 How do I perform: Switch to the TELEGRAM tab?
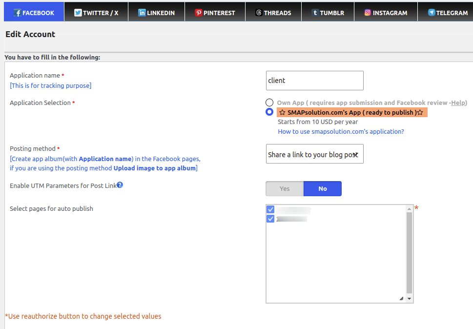446,11
